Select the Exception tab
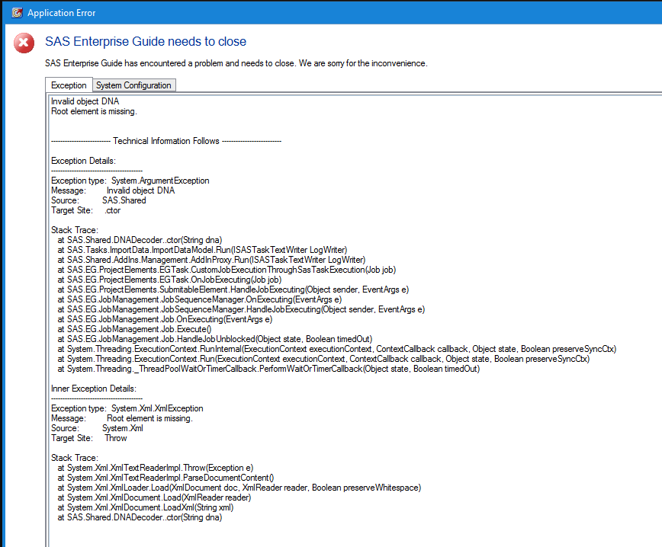This screenshot has width=662, height=547. tap(69, 85)
